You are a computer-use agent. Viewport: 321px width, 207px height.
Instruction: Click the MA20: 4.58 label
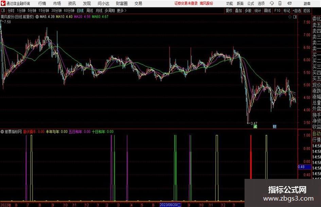coord(82,17)
